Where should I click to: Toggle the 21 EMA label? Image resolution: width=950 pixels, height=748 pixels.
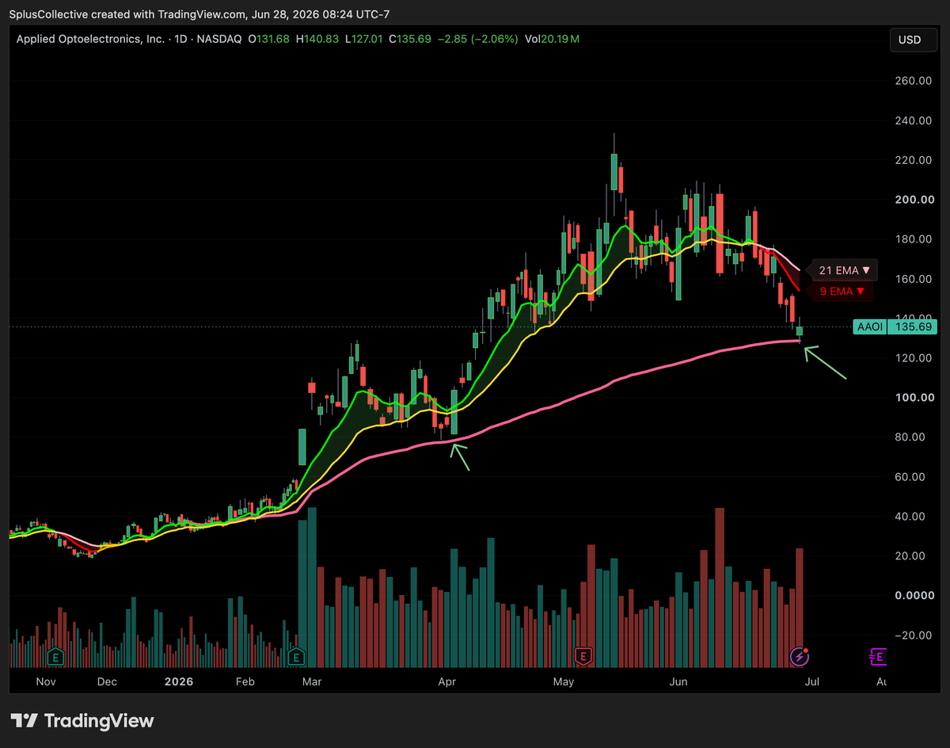(x=845, y=270)
